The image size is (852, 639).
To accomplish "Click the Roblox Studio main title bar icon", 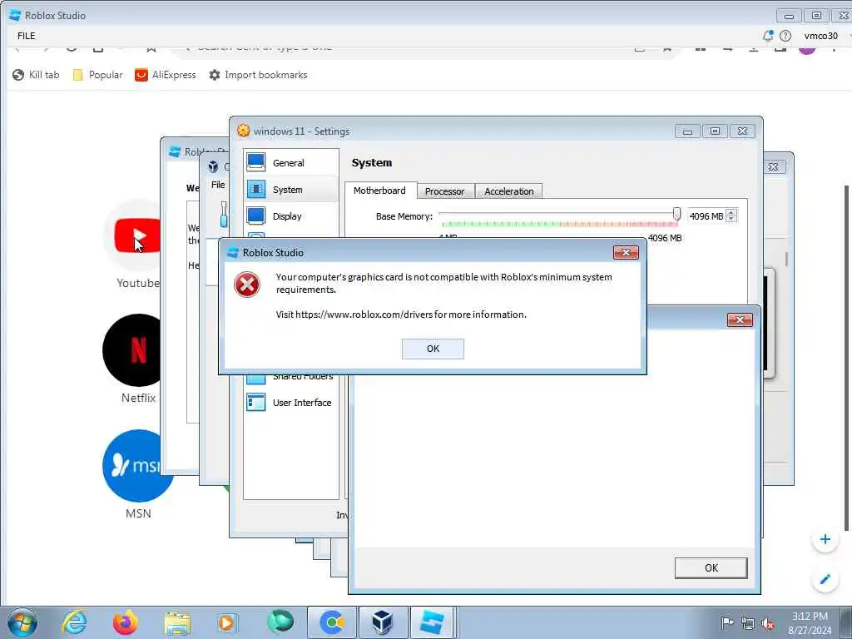I will click(x=15, y=15).
